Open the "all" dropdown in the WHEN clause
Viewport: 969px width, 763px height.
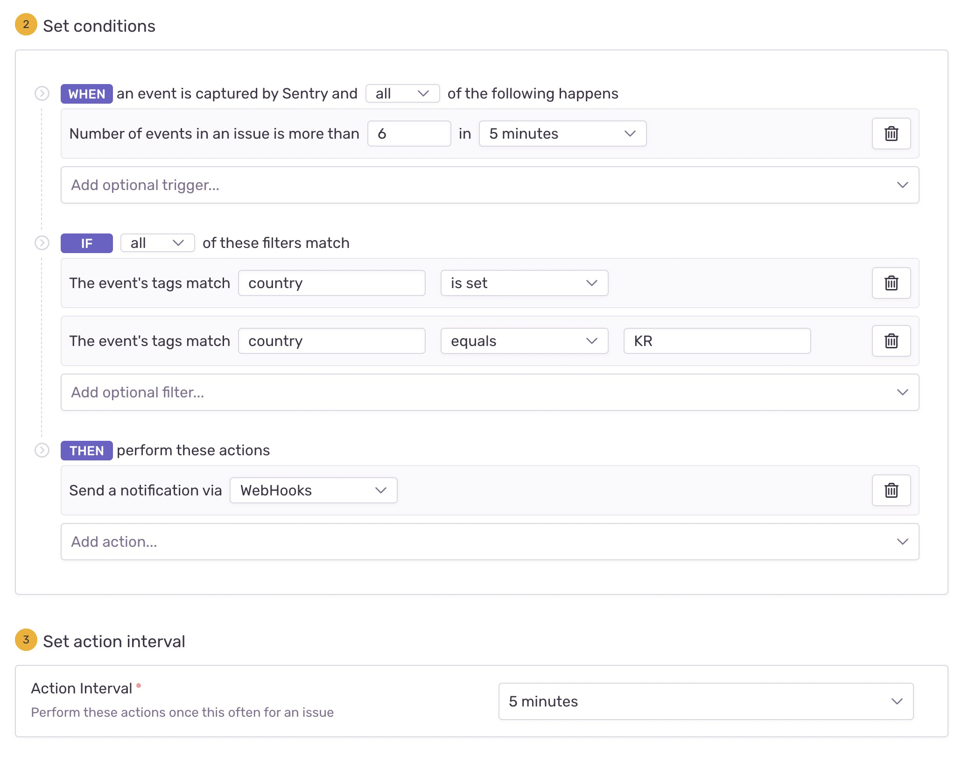(401, 93)
